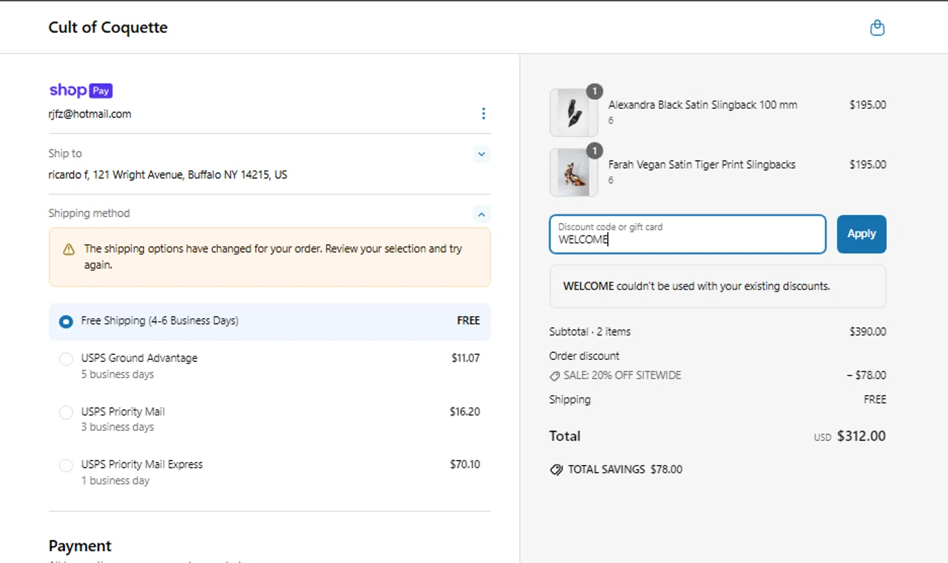This screenshot has width=948, height=563.
Task: Click 3 business days under USPS Priority Mail
Action: point(118,427)
